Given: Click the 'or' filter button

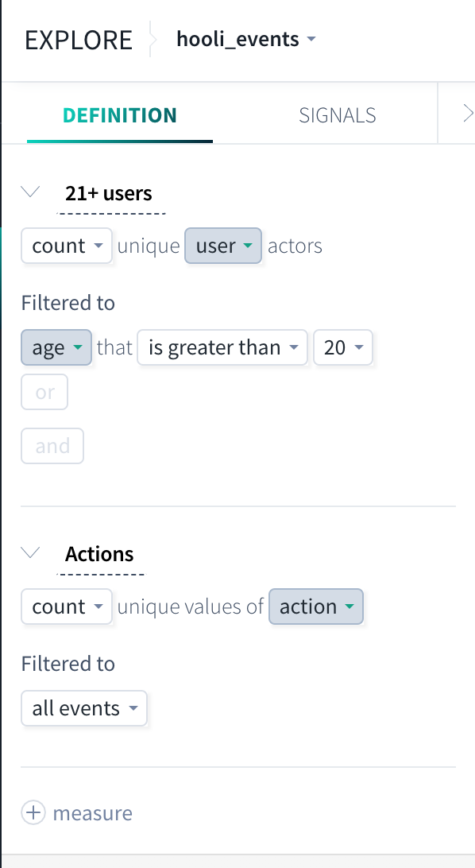Looking at the screenshot, I should tap(44, 392).
